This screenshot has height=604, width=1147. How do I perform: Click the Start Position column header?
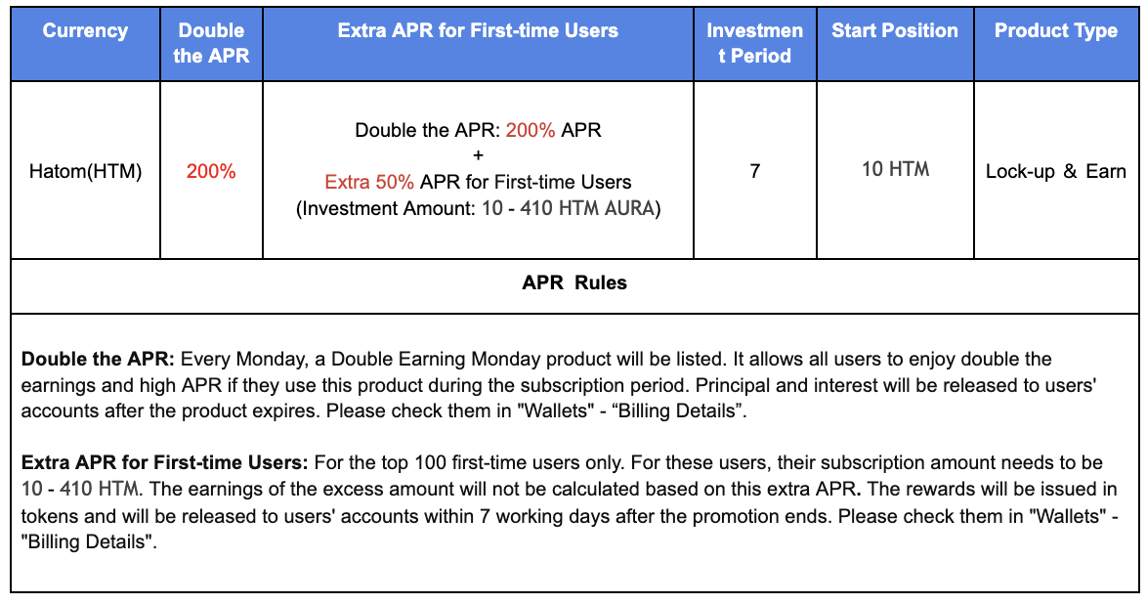pos(894,31)
